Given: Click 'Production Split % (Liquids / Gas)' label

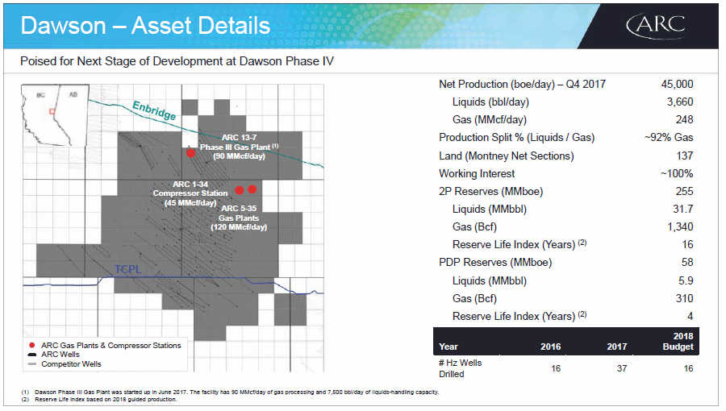Looking at the screenshot, I should [x=517, y=138].
